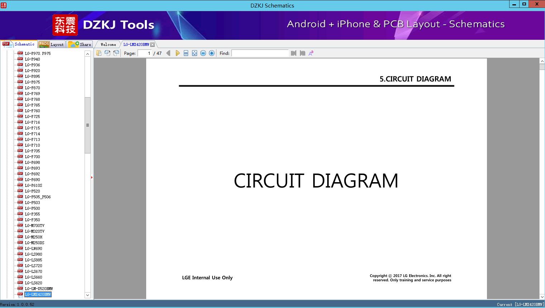Click the find previous icon
Image resolution: width=545 pixels, height=308 pixels.
click(x=294, y=53)
